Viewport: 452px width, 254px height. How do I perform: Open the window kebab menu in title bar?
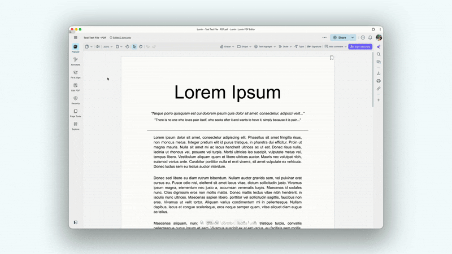380,29
